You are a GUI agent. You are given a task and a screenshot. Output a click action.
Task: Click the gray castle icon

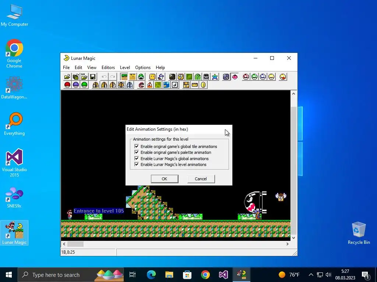coord(206,77)
